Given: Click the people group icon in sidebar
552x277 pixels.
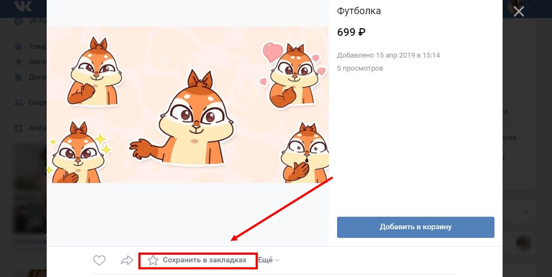Looking at the screenshot, I should coord(19,102).
